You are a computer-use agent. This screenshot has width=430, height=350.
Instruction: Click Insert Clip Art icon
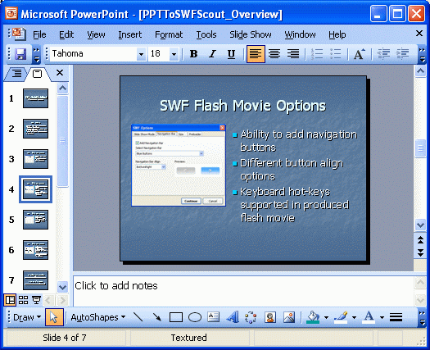click(x=270, y=317)
